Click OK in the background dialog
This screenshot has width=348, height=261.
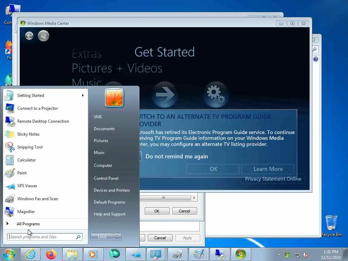point(157,211)
